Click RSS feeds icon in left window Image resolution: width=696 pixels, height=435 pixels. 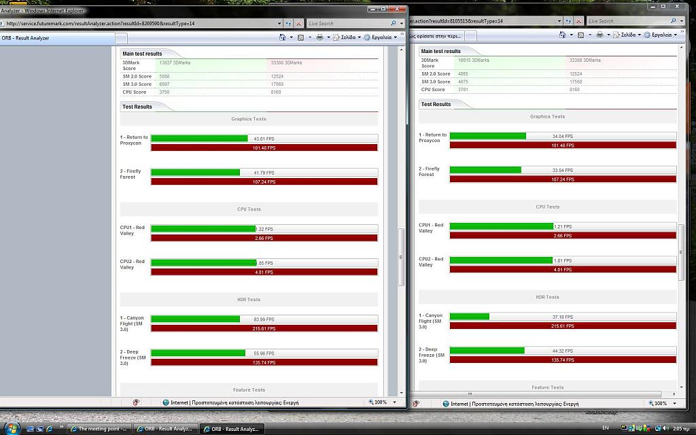(301, 37)
